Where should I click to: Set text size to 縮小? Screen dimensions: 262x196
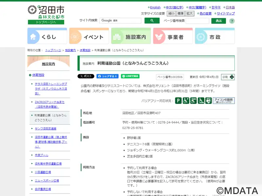(x=171, y=13)
